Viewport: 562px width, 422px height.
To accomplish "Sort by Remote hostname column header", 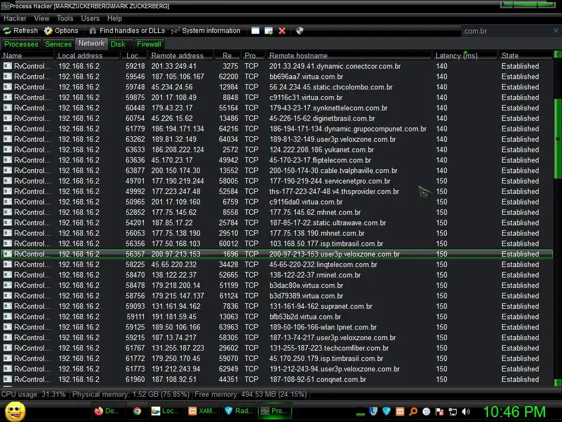I will 349,55.
